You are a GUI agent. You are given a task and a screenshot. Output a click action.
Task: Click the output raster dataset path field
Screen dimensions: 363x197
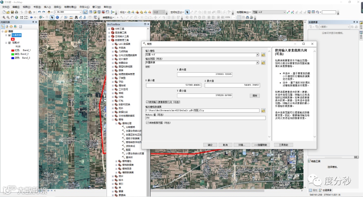pyautogui.click(x=202, y=111)
